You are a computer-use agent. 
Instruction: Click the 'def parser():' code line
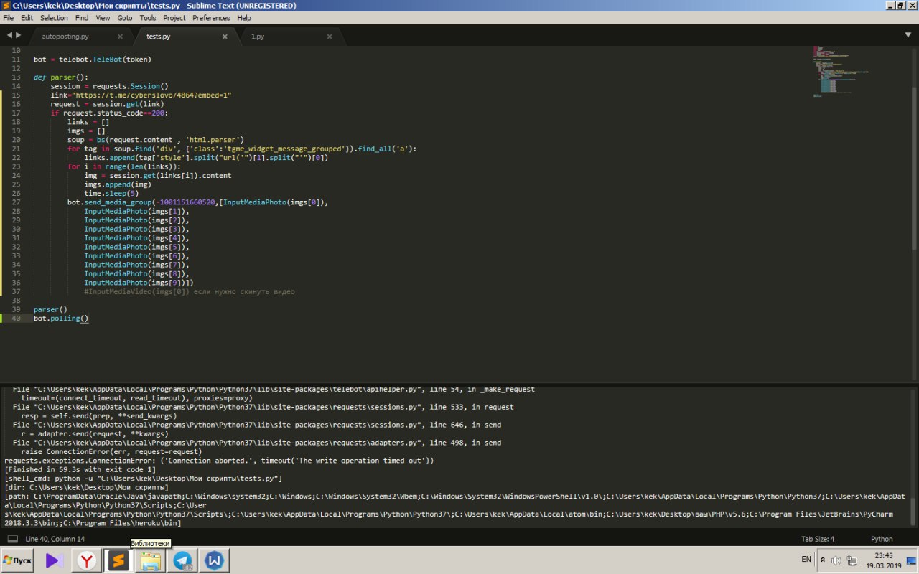click(x=61, y=77)
